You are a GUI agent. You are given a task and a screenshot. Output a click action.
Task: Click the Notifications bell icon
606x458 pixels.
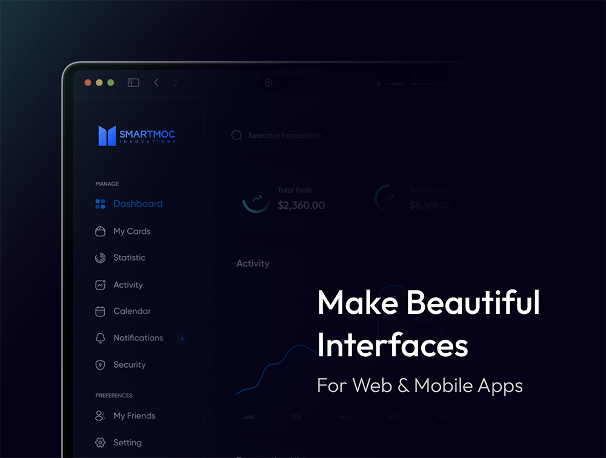(x=101, y=338)
